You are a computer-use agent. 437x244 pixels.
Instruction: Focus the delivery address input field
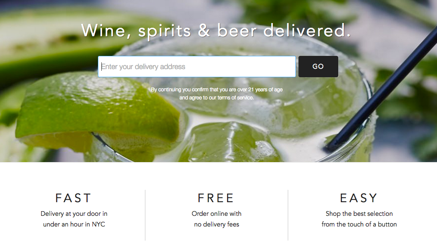pos(197,67)
